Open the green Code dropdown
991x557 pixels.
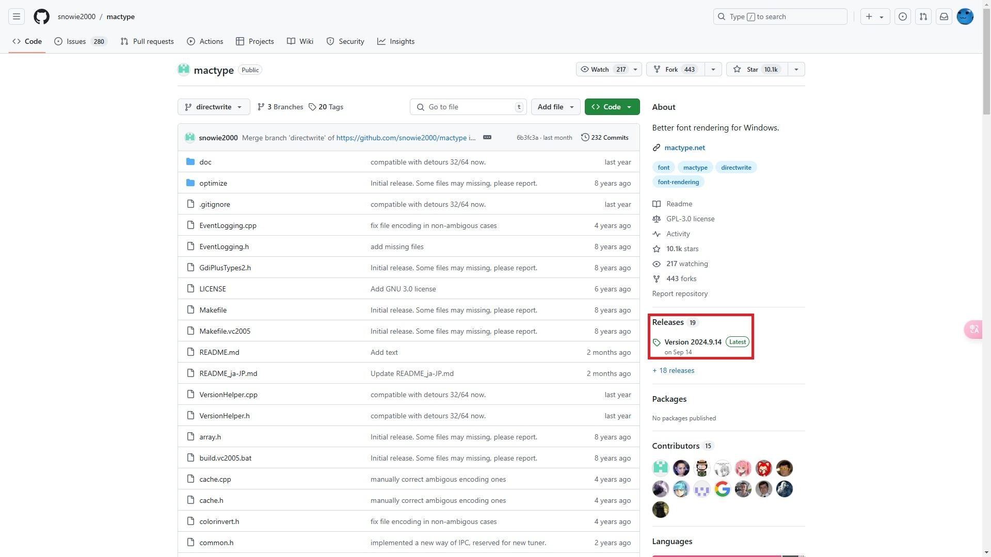612,107
